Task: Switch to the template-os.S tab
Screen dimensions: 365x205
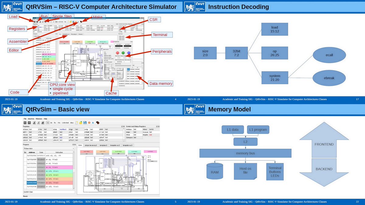Action: click(x=115, y=145)
